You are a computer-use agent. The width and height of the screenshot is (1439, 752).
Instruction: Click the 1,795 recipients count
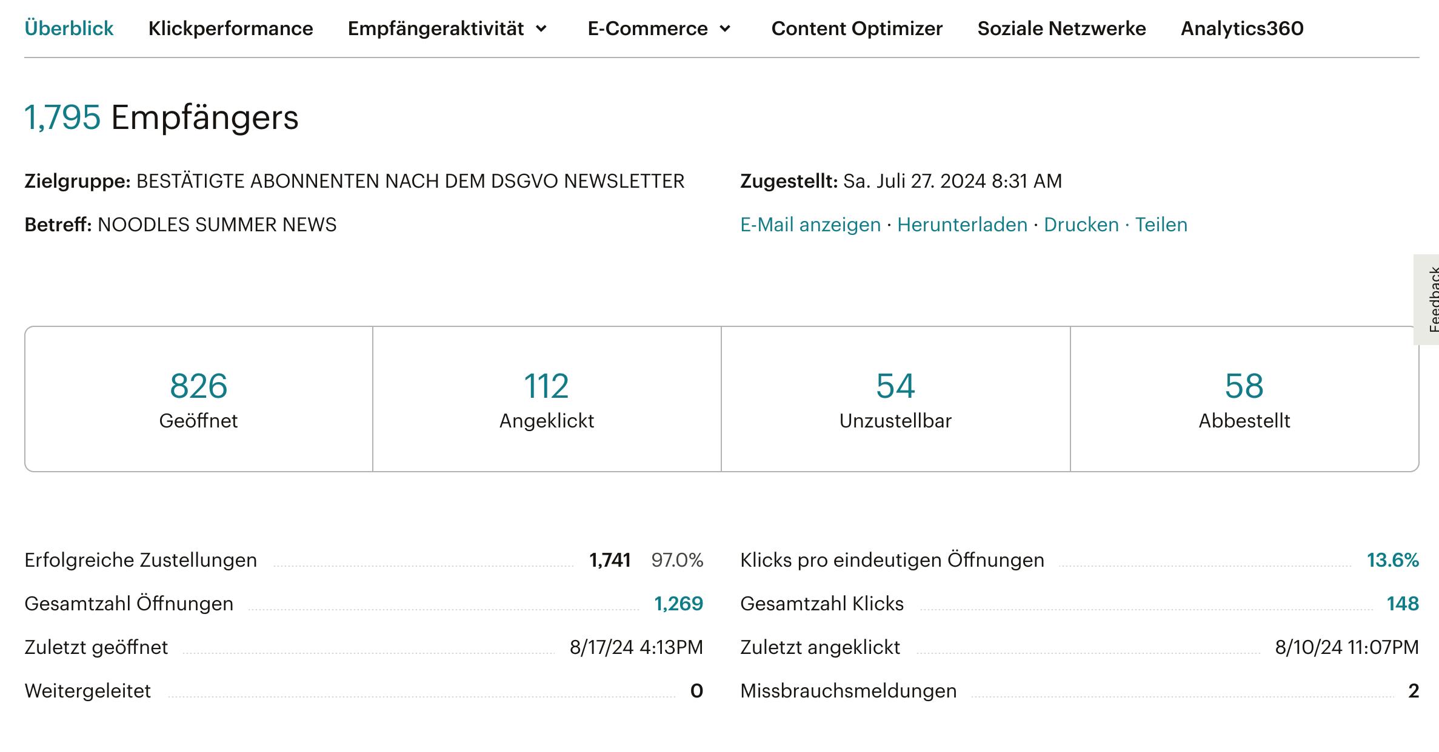[62, 117]
